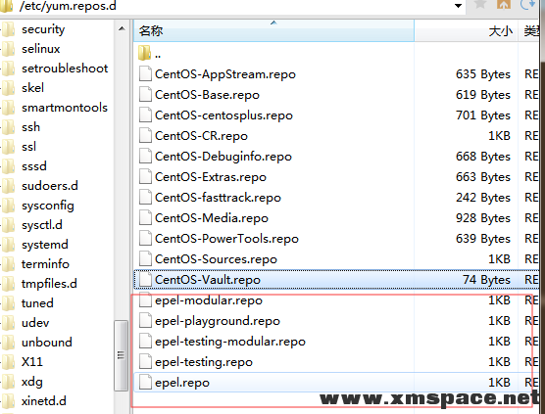
Task: Select the CentOS-Base.repo file icon
Action: [x=145, y=94]
